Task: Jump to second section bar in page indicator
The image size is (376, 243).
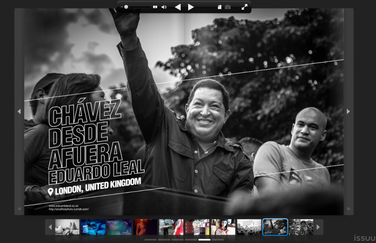Action: pos(164,240)
